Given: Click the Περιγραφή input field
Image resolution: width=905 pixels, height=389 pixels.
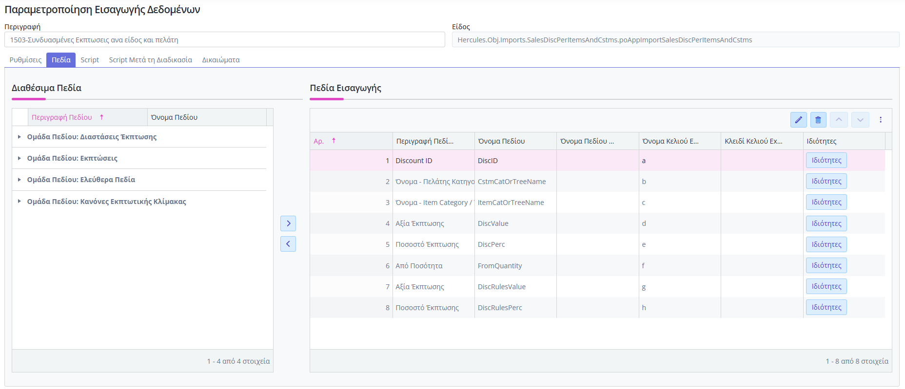Looking at the screenshot, I should (224, 40).
